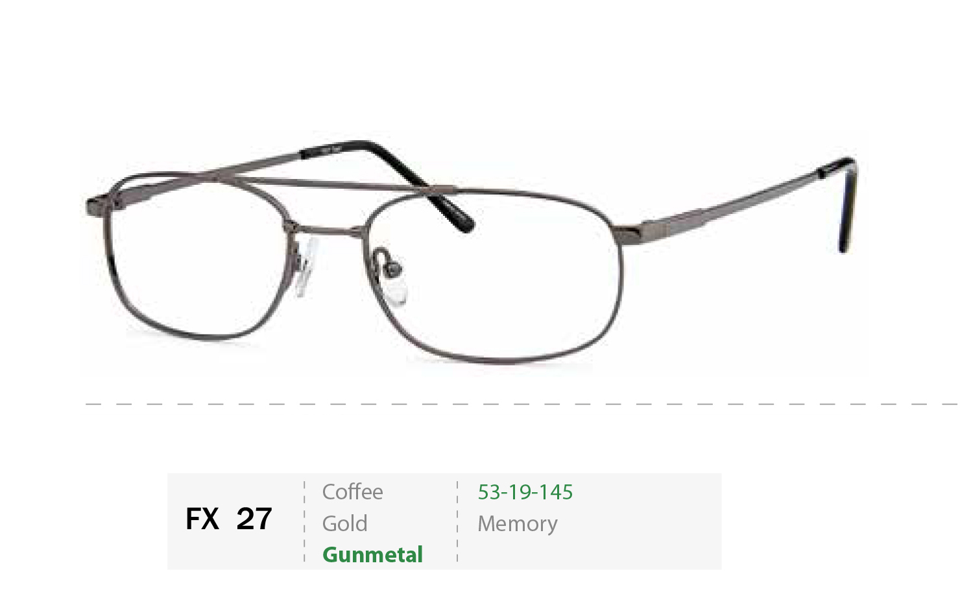Click the lower bridge connecting both lenses
The height and width of the screenshot is (607, 971).
[328, 230]
